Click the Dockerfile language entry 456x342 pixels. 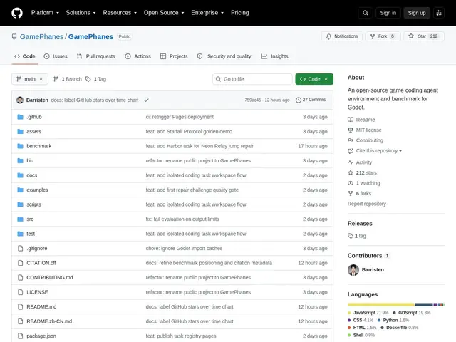pyautogui.click(x=399, y=328)
